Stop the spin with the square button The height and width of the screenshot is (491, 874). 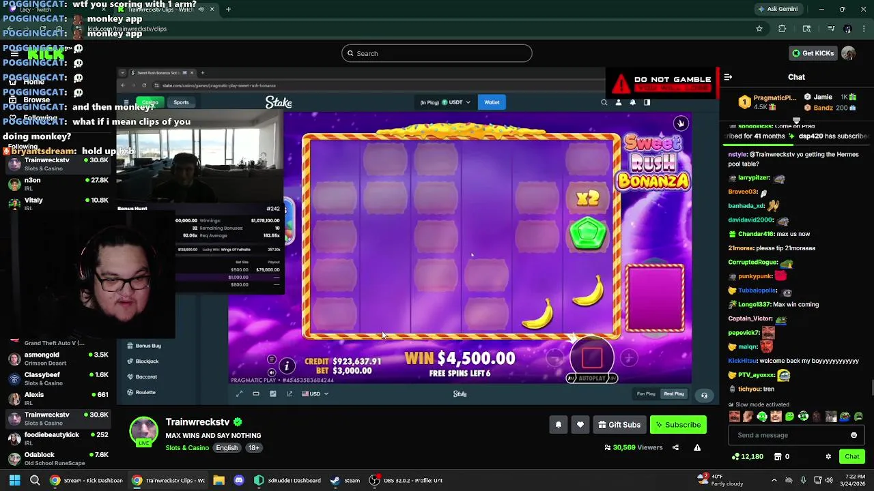(x=592, y=357)
